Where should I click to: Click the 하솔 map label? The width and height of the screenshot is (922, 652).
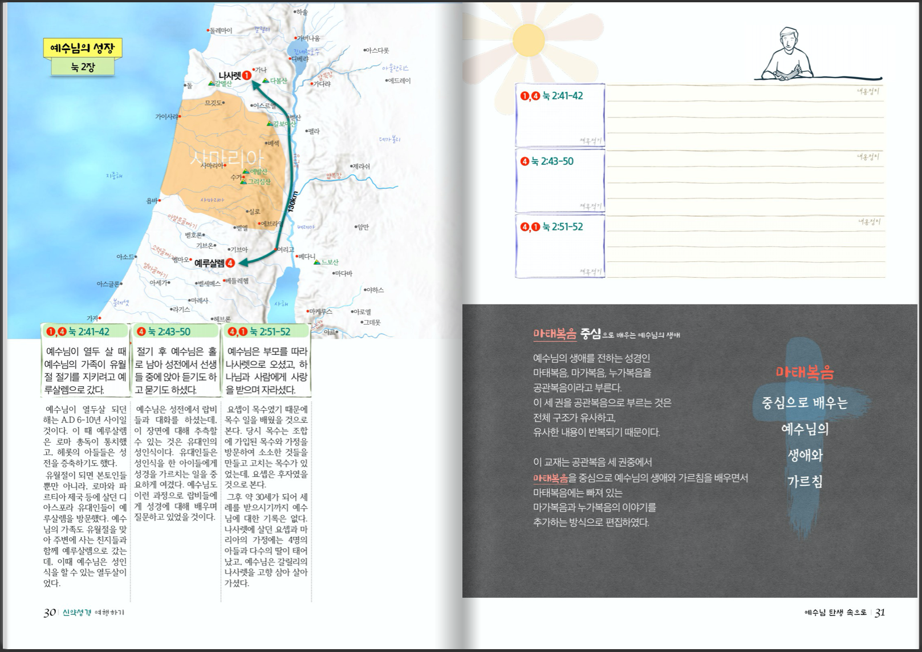[x=302, y=12]
